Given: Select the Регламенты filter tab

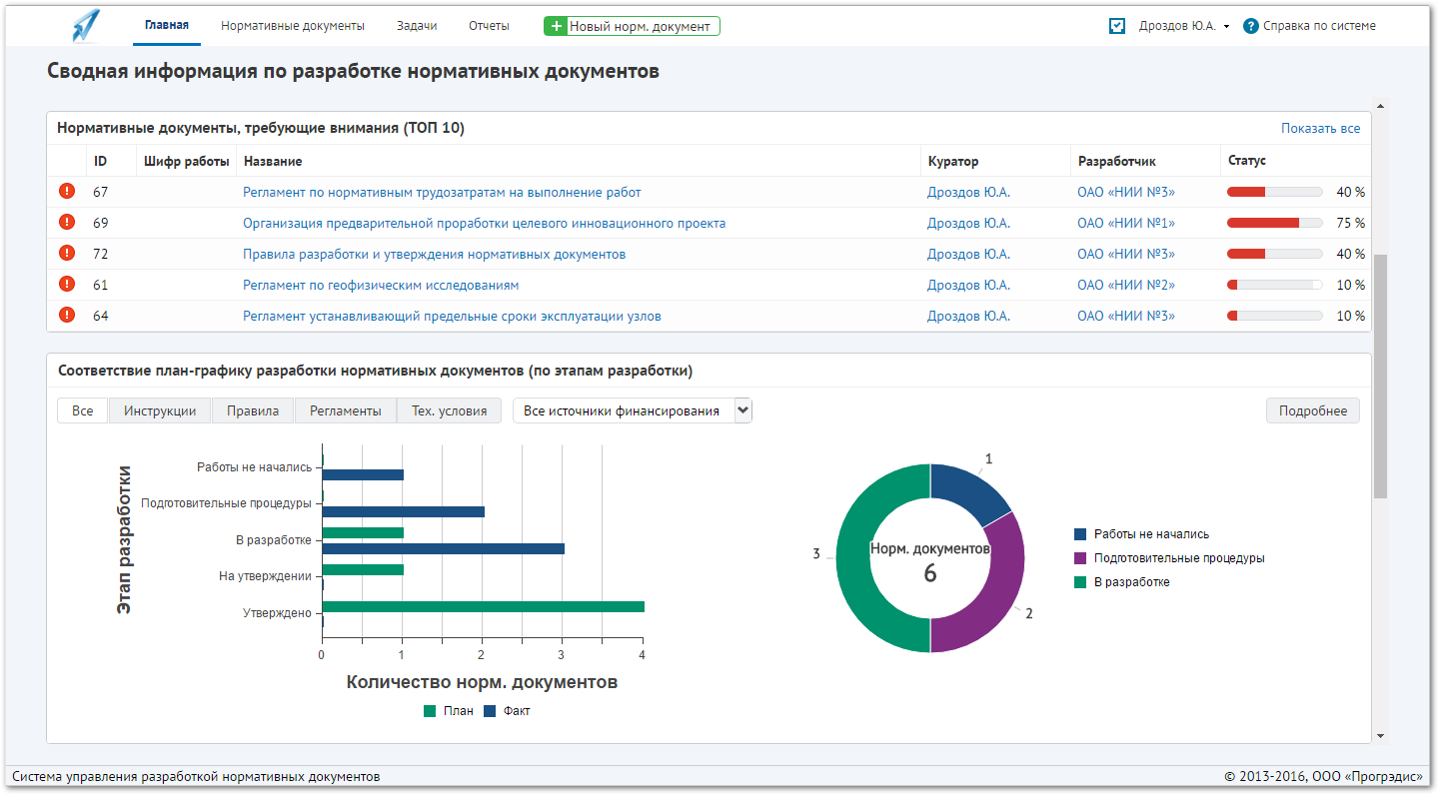Looking at the screenshot, I should coord(345,410).
